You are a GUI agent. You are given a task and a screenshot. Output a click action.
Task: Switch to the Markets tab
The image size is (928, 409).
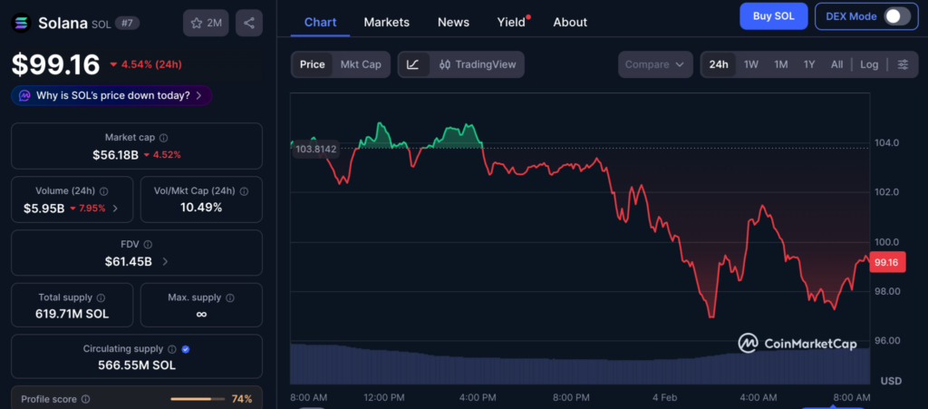pos(386,22)
